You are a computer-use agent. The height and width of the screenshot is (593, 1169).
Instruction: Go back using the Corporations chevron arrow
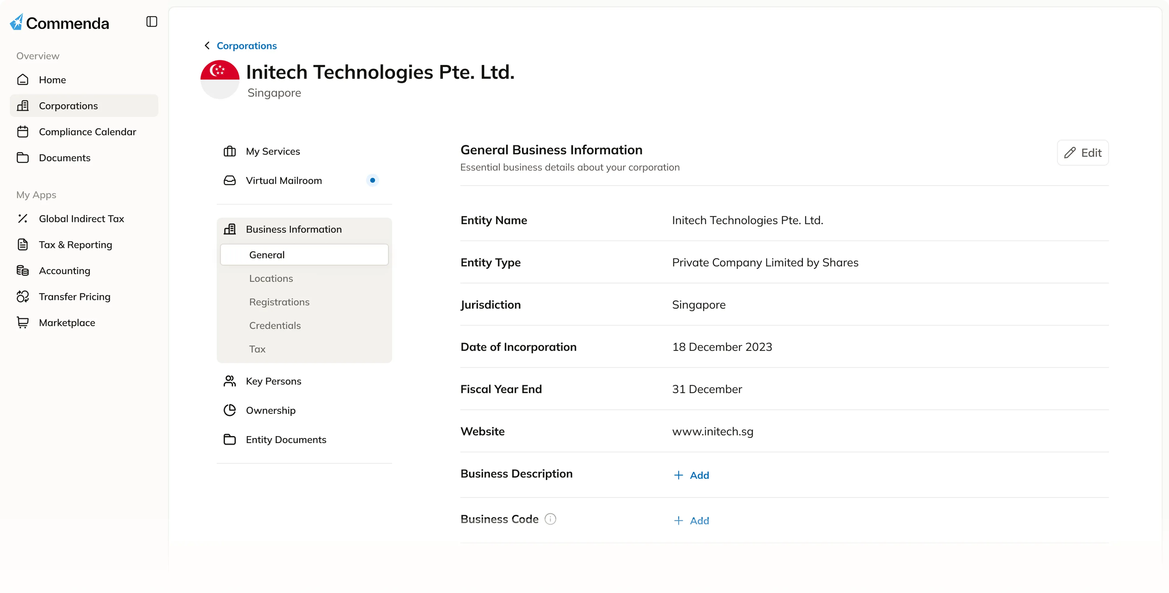pyautogui.click(x=207, y=45)
